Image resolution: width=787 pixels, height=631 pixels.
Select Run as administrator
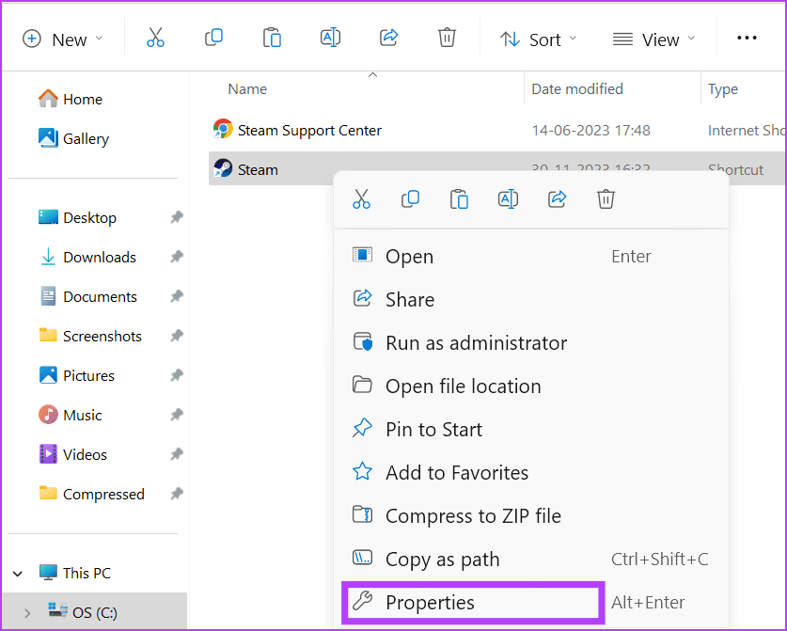click(x=476, y=343)
